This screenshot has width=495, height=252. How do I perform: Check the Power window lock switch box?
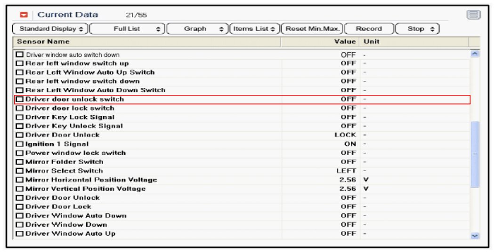19,153
